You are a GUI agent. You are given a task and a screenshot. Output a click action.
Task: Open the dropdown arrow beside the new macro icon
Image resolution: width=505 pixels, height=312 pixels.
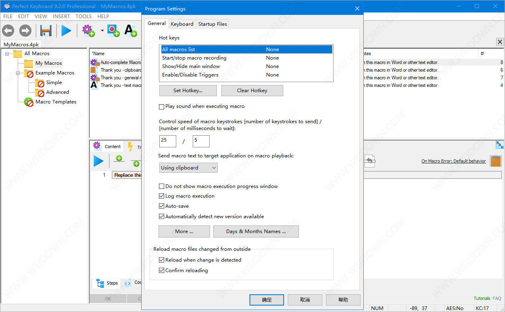click(102, 31)
